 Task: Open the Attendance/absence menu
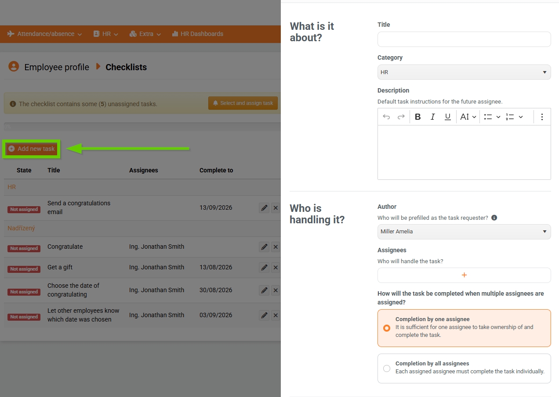[45, 34]
